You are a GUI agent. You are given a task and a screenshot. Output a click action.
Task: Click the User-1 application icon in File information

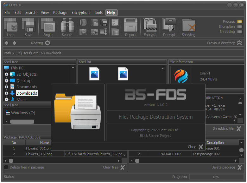[181, 76]
